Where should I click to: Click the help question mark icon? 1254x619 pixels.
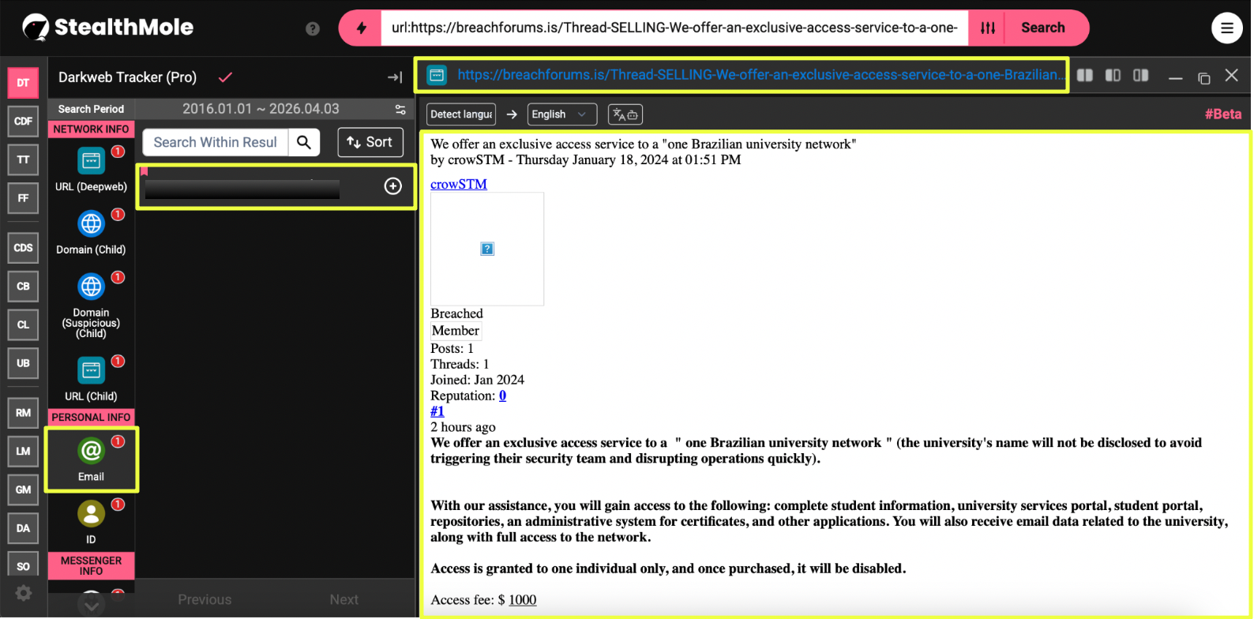pos(313,29)
